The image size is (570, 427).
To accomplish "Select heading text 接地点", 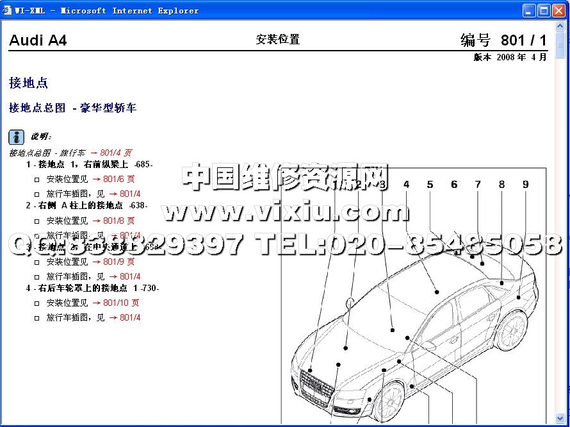I will [x=28, y=83].
